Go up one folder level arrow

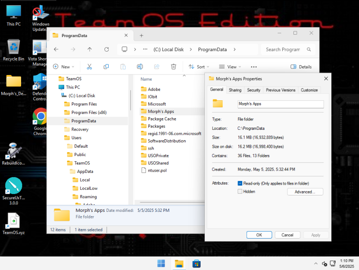[90, 49]
